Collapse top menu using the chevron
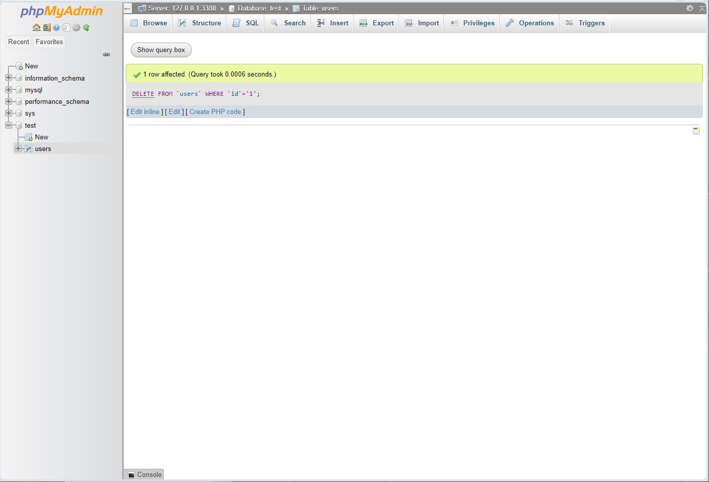The height and width of the screenshot is (482, 709). click(702, 8)
